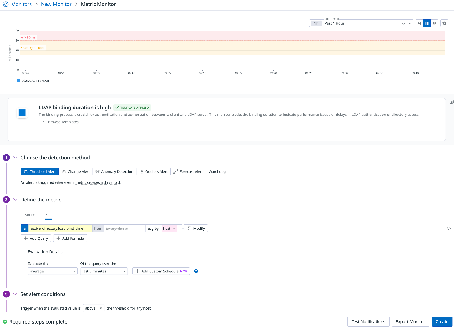Viewport: 454px width, 329px height.
Task: Select Watchdog detection method
Action: coord(217,172)
